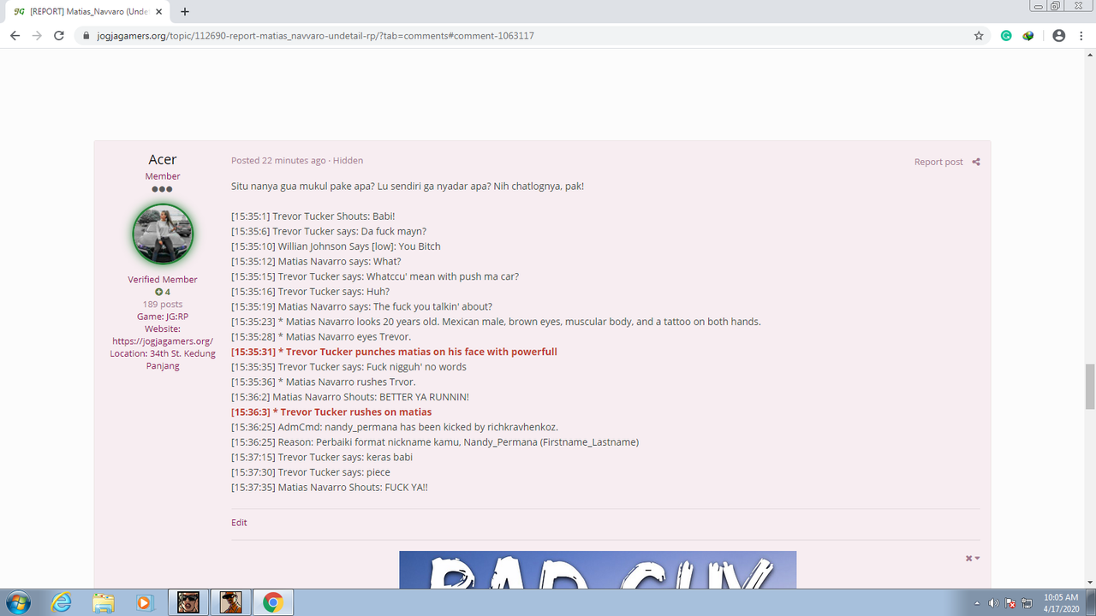Image resolution: width=1096 pixels, height=616 pixels.
Task: Open the Chrome three-dot menu
Action: tap(1081, 36)
